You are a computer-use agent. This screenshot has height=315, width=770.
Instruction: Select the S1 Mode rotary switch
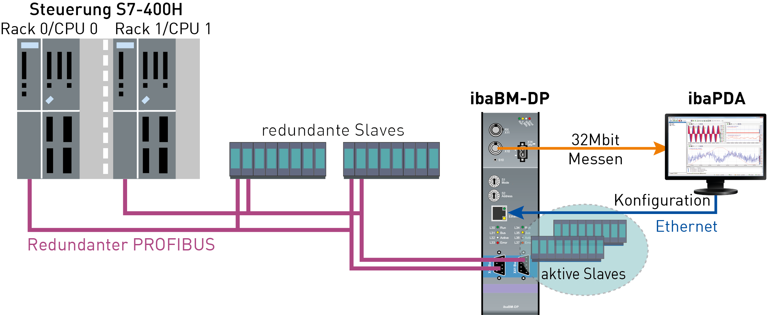point(494,181)
